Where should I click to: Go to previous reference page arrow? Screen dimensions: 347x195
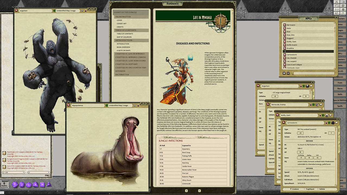[x=186, y=191]
